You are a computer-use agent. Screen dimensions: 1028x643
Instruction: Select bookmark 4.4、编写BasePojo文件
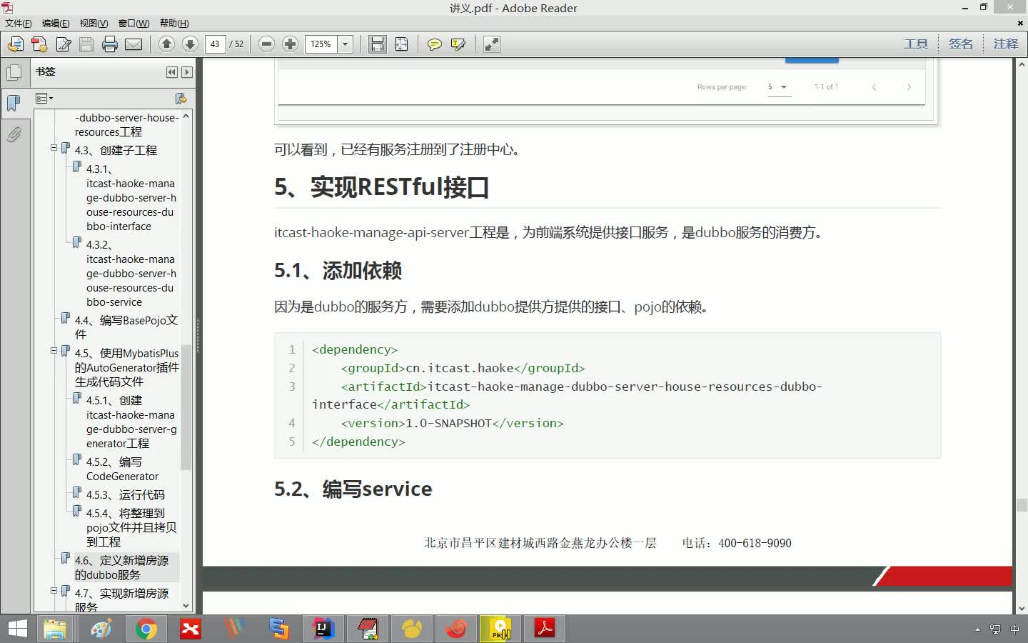(126, 327)
